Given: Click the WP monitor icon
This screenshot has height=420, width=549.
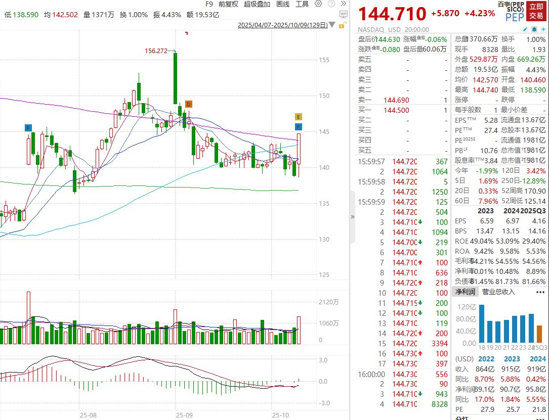Looking at the screenshot, I should point(343,14).
